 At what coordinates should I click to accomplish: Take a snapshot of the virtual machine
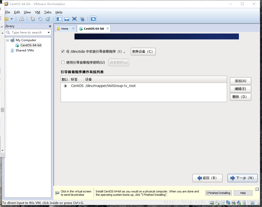(33, 19)
